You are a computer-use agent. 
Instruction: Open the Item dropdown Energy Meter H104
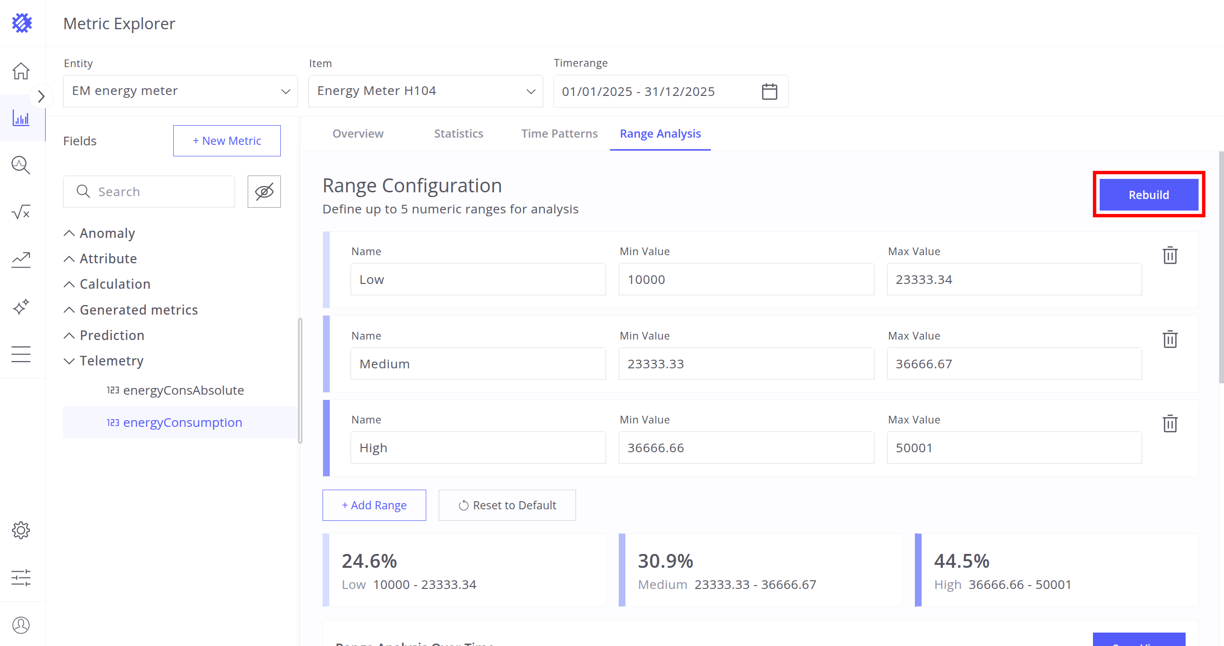pyautogui.click(x=425, y=91)
